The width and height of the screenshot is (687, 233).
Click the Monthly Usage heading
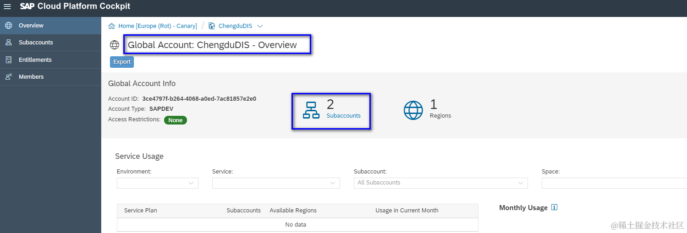coord(523,208)
